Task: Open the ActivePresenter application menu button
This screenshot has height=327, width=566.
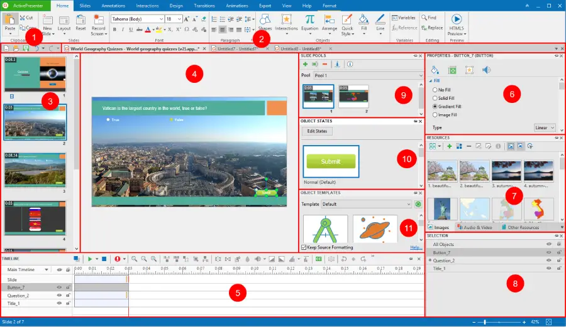Action: (x=25, y=6)
